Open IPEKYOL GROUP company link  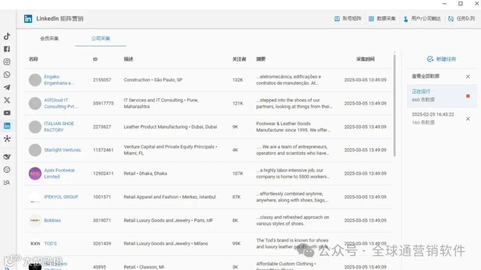point(61,197)
